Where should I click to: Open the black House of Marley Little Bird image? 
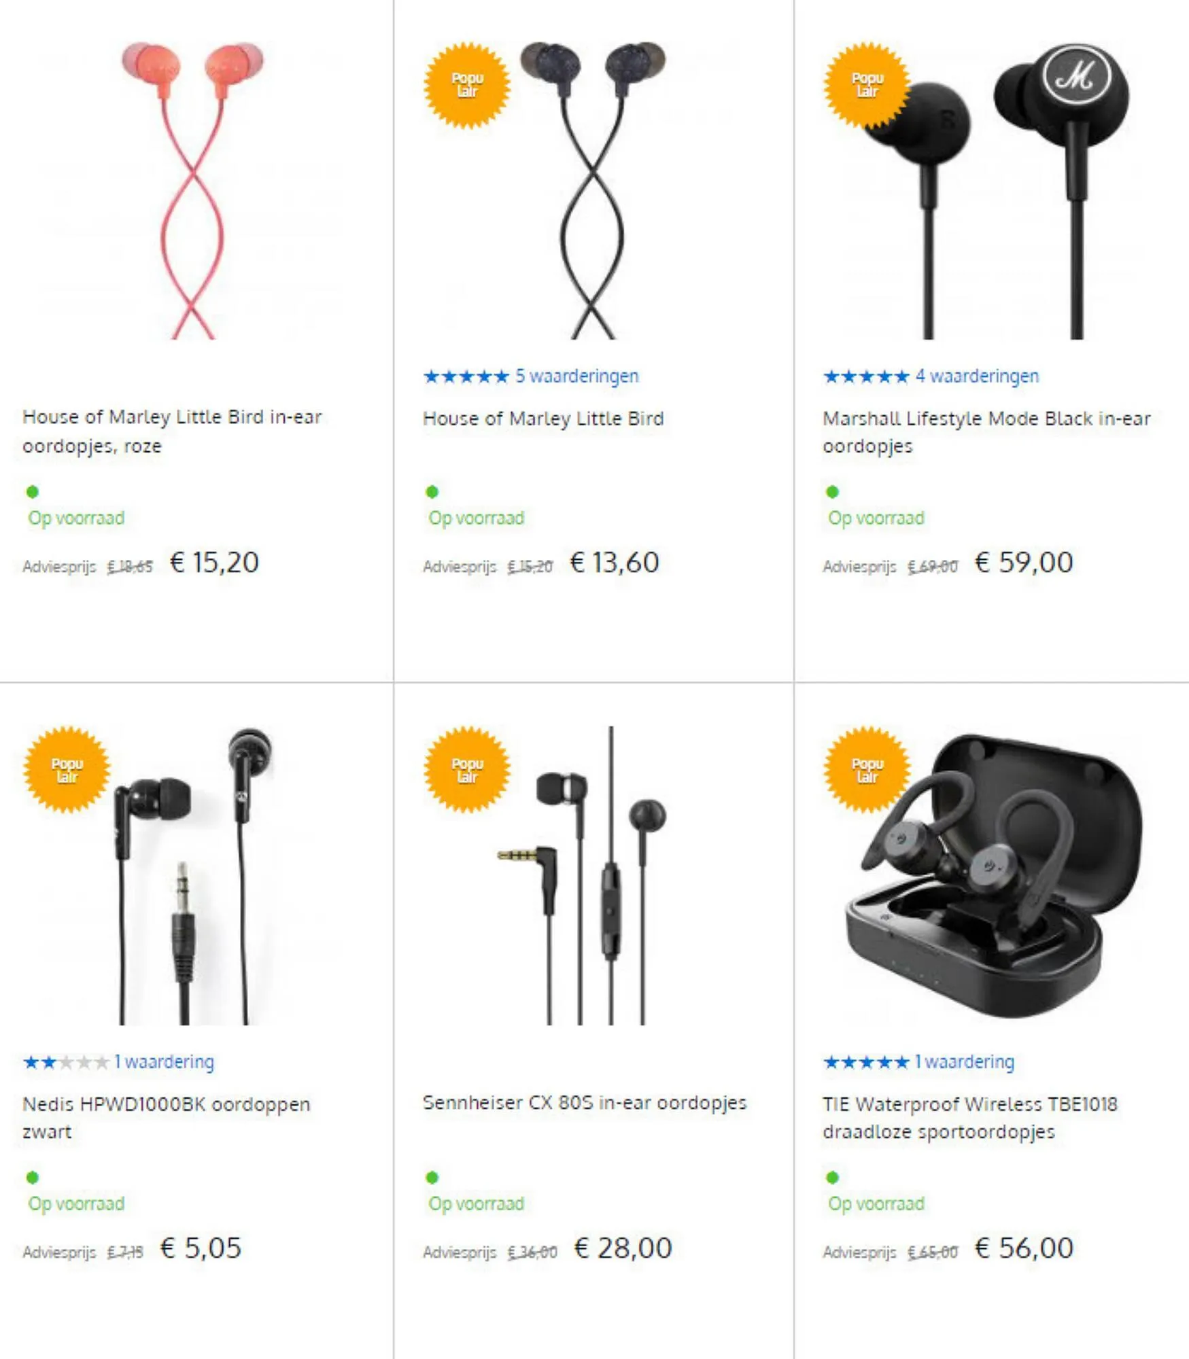593,190
